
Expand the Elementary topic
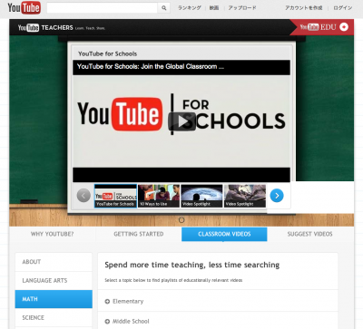tap(124, 301)
